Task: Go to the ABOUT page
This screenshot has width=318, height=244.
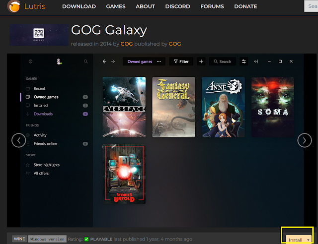Action: [x=145, y=6]
